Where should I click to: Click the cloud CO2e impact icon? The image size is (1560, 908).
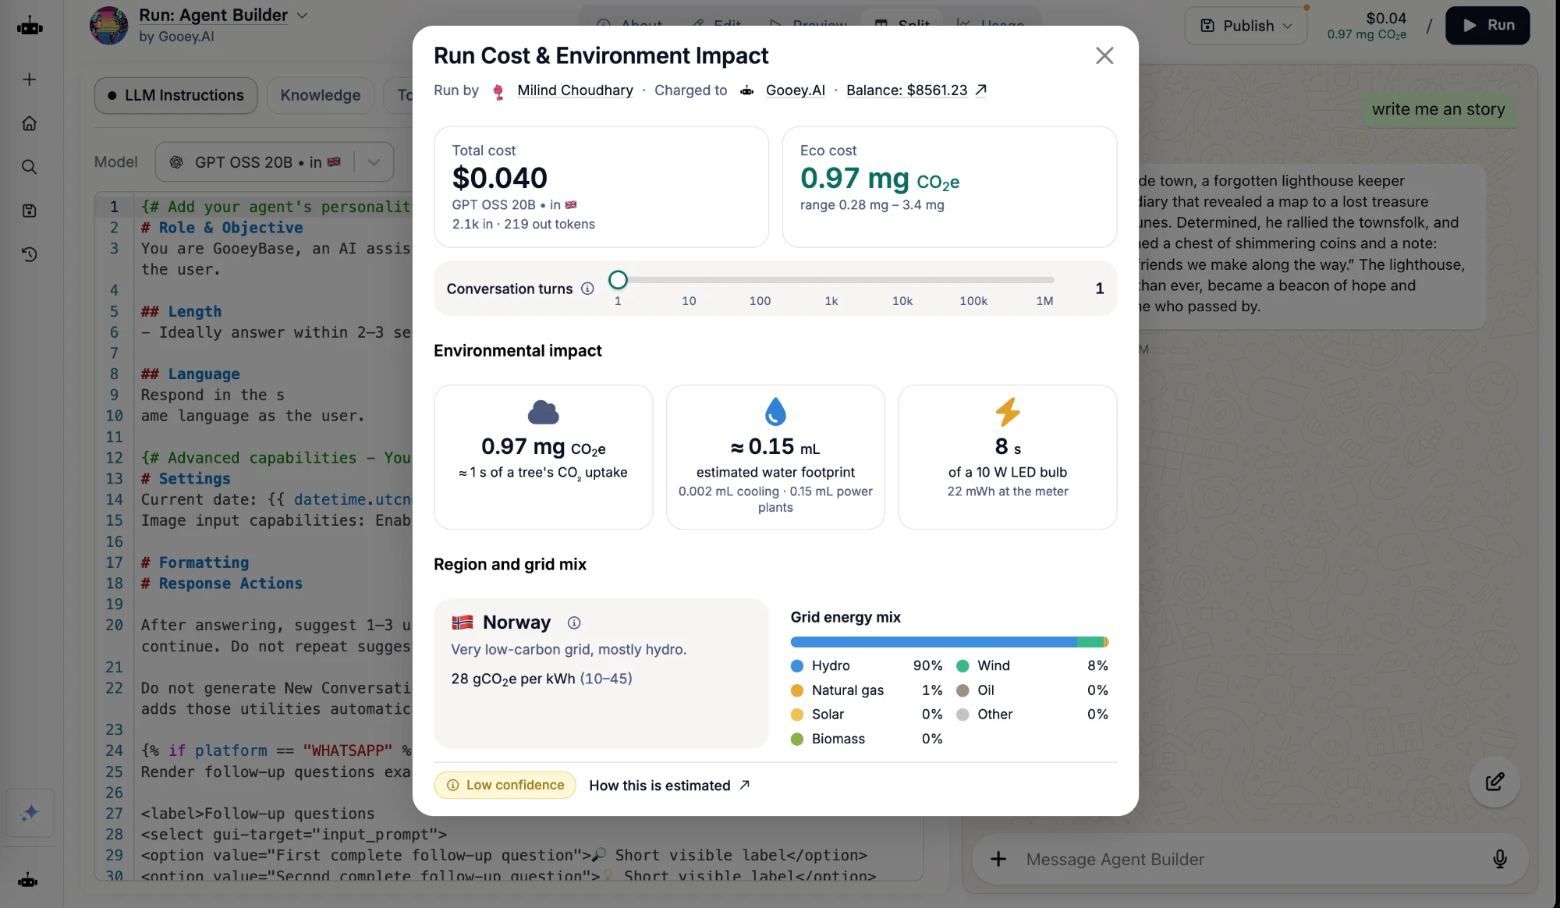click(544, 412)
